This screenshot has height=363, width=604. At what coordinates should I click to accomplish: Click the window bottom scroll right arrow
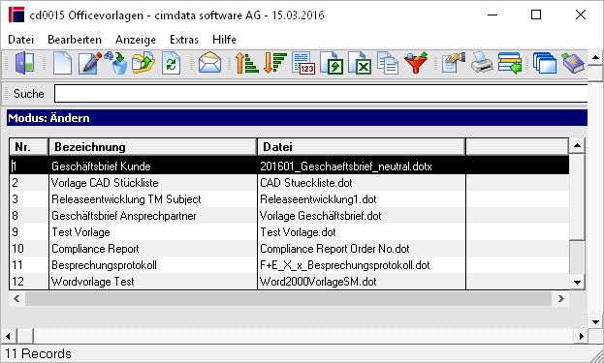click(582, 337)
